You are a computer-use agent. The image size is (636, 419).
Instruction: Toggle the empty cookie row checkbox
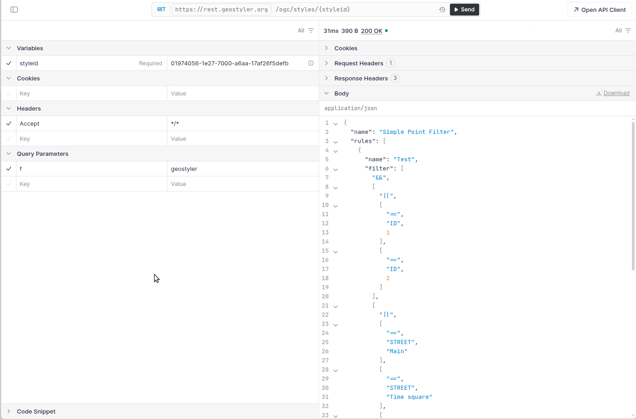(9, 93)
